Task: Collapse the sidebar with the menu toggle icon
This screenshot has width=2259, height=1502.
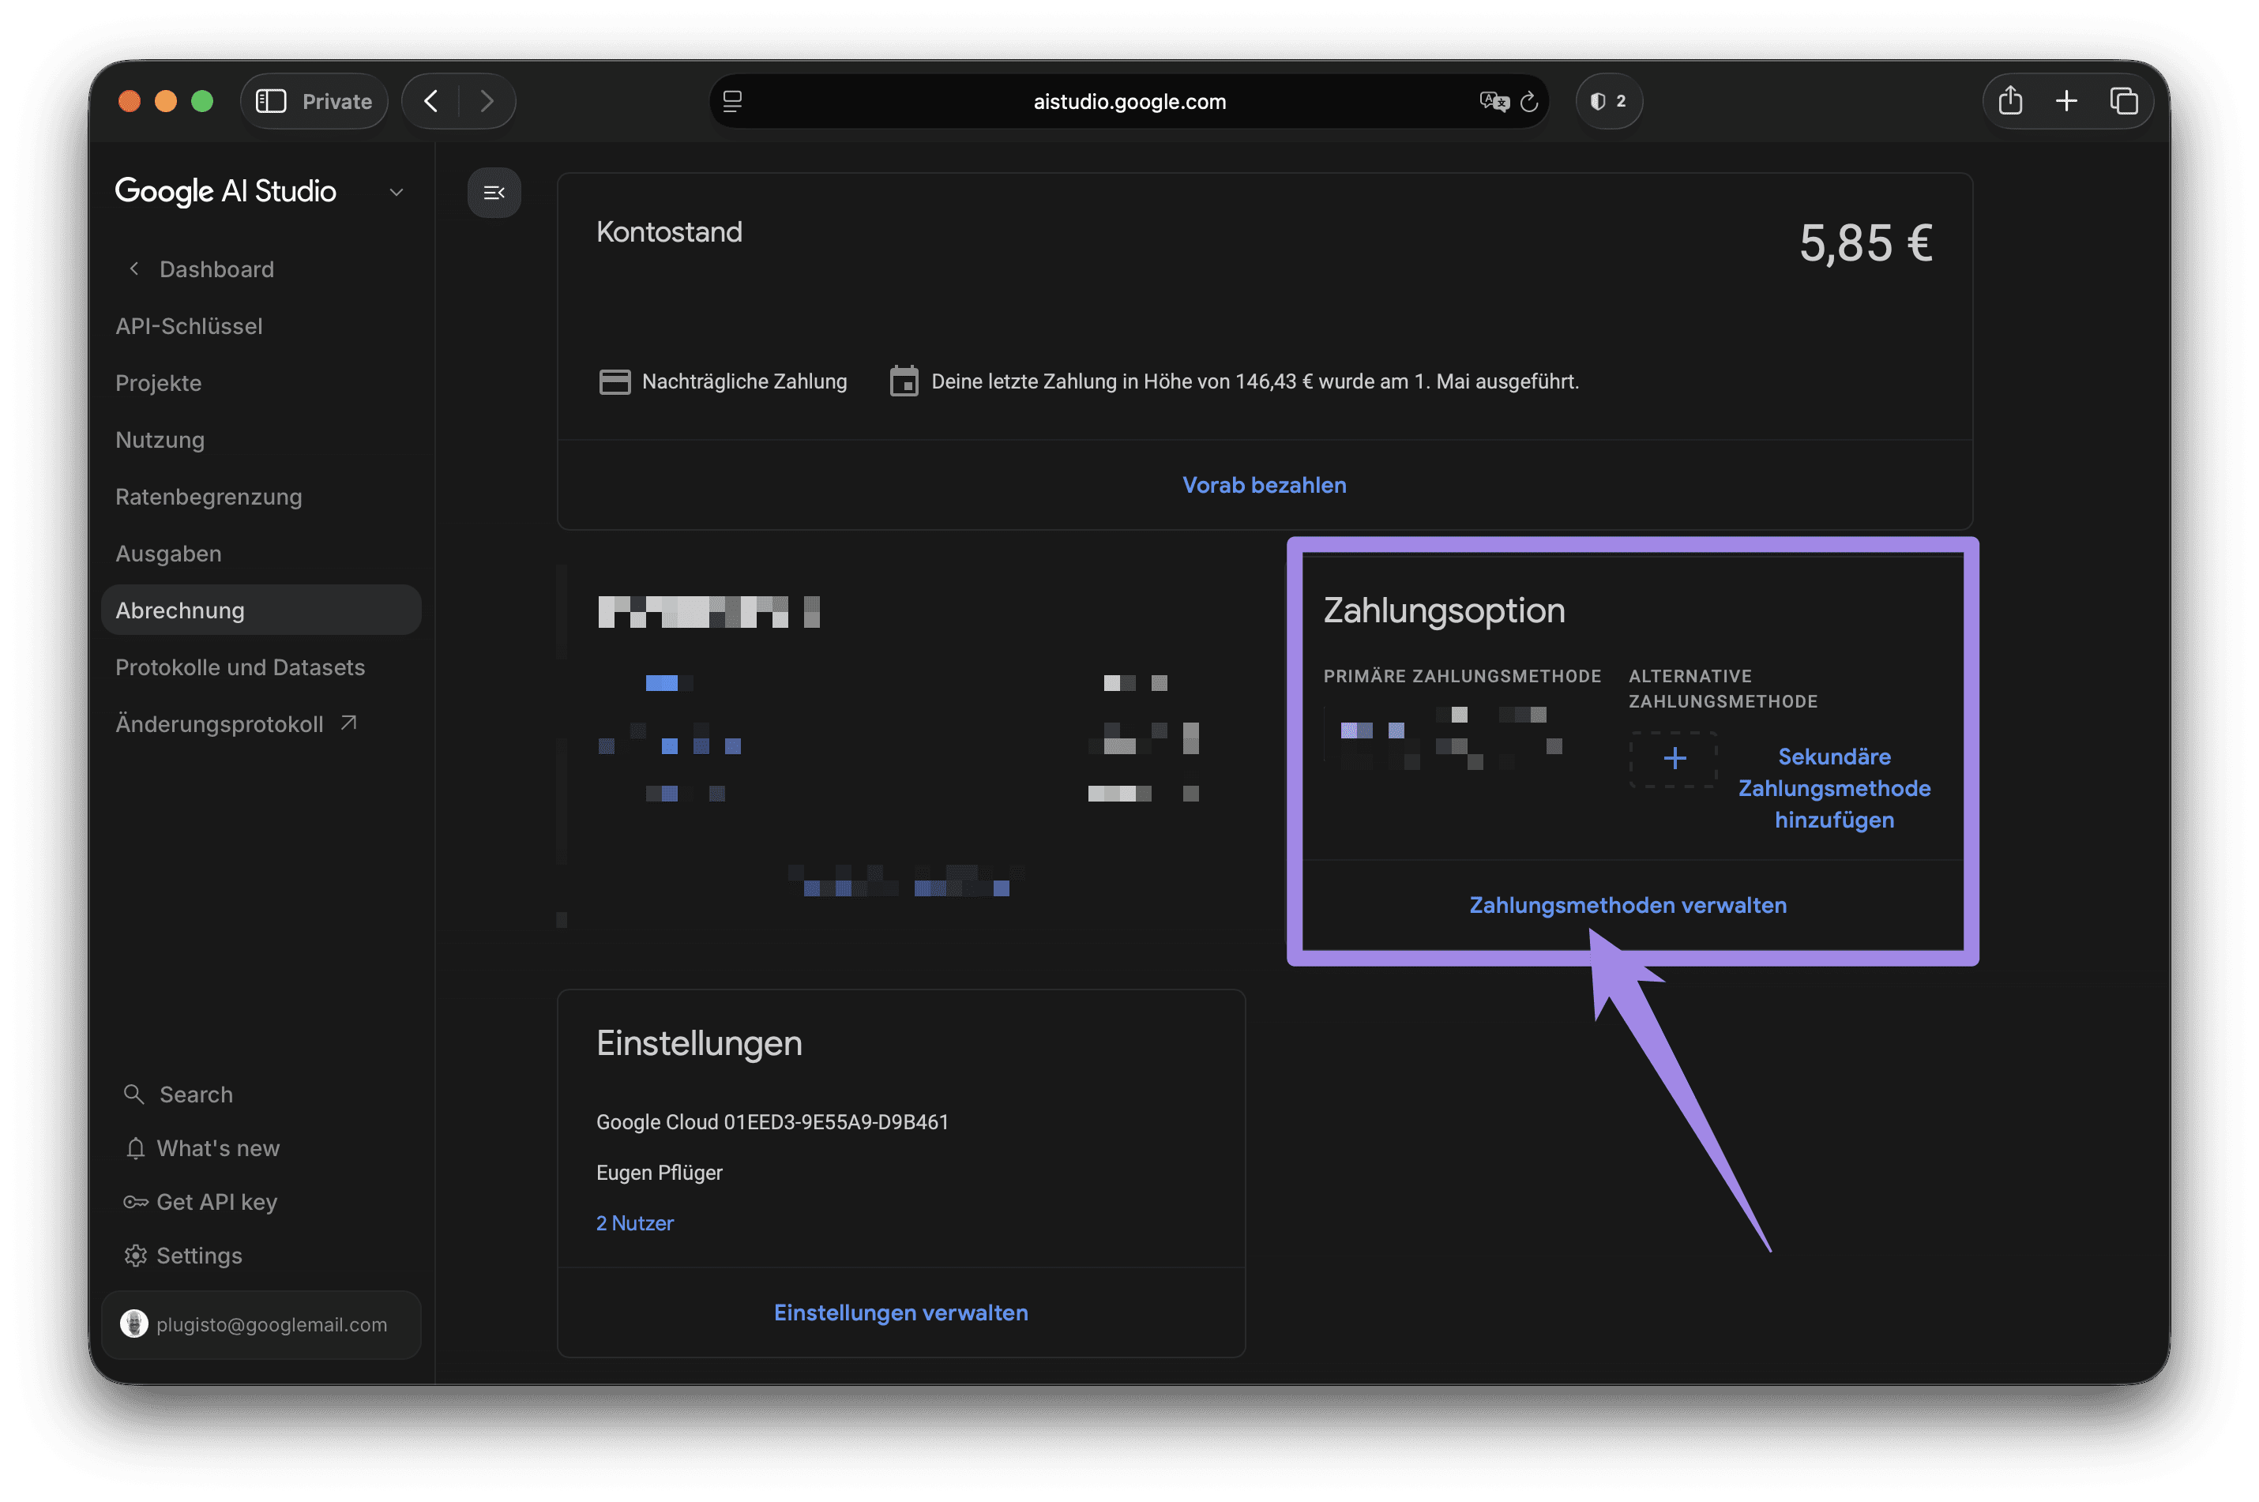Action: point(494,193)
